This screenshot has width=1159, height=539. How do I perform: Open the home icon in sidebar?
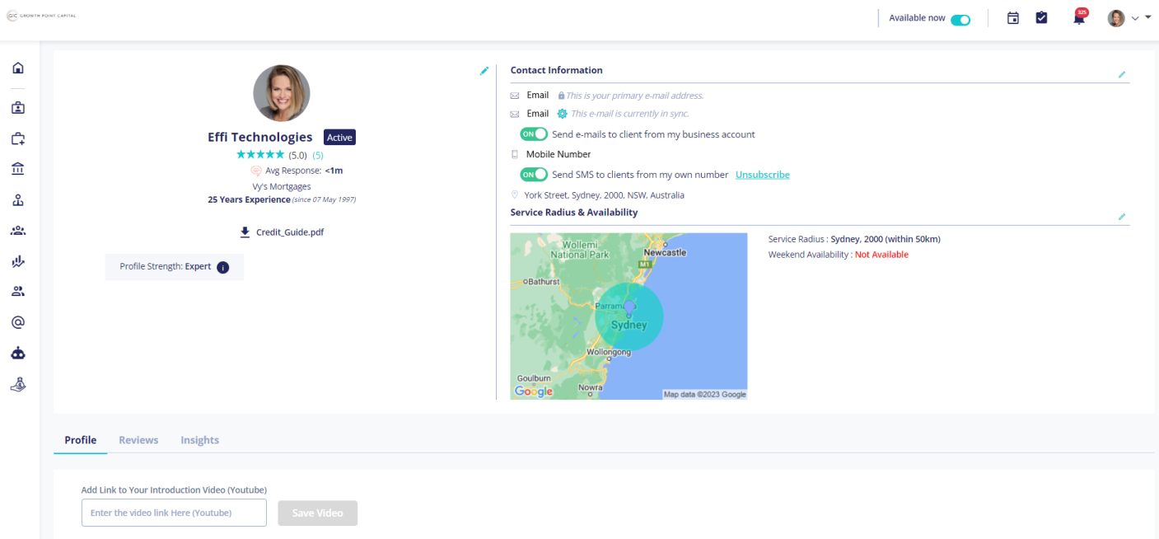click(x=18, y=68)
